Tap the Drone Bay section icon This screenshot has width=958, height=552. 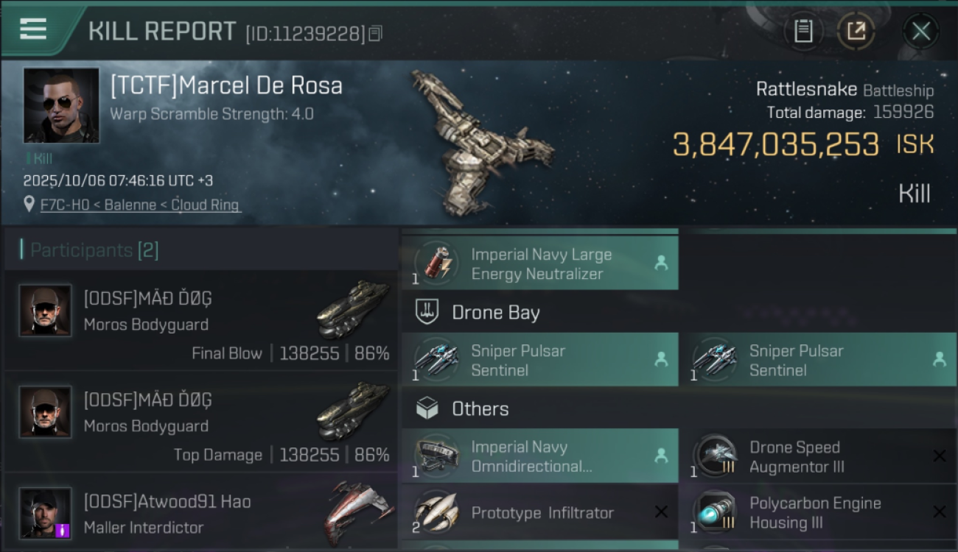coord(427,312)
